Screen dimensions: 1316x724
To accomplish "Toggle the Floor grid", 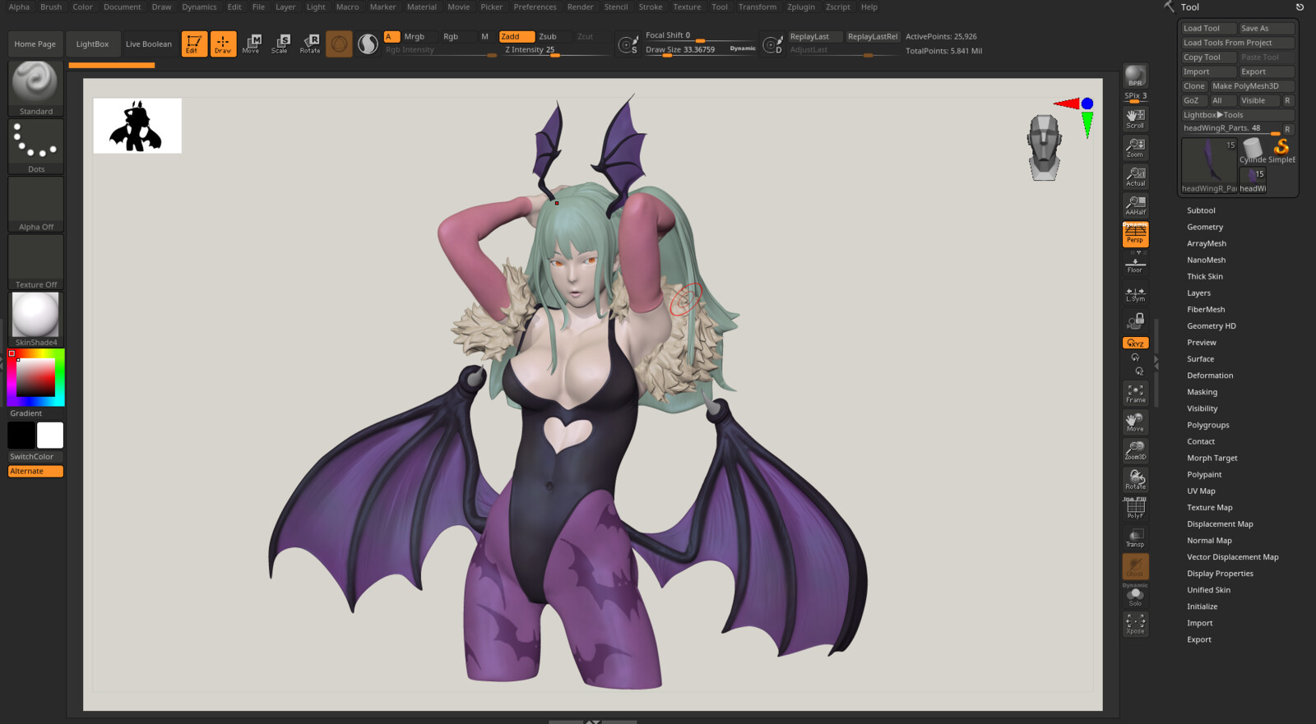I will click(1135, 265).
